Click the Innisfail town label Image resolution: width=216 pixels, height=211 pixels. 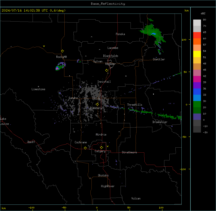(104, 82)
